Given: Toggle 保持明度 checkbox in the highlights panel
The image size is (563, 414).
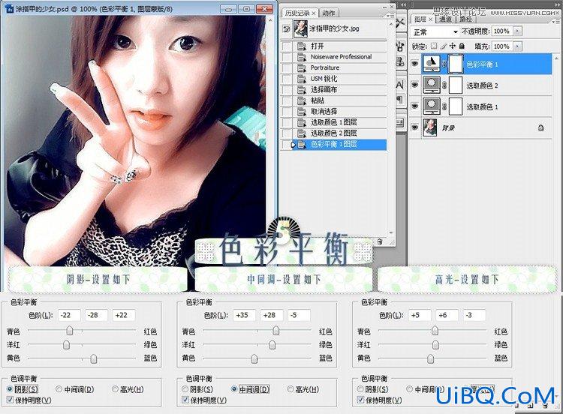Looking at the screenshot, I should coord(360,400).
